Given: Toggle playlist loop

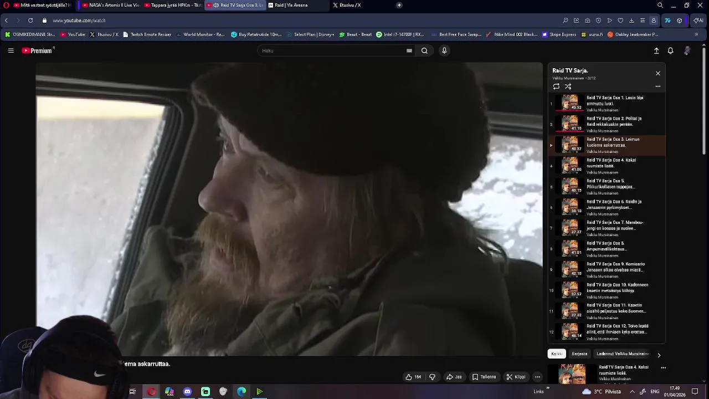Looking at the screenshot, I should pyautogui.click(x=556, y=86).
